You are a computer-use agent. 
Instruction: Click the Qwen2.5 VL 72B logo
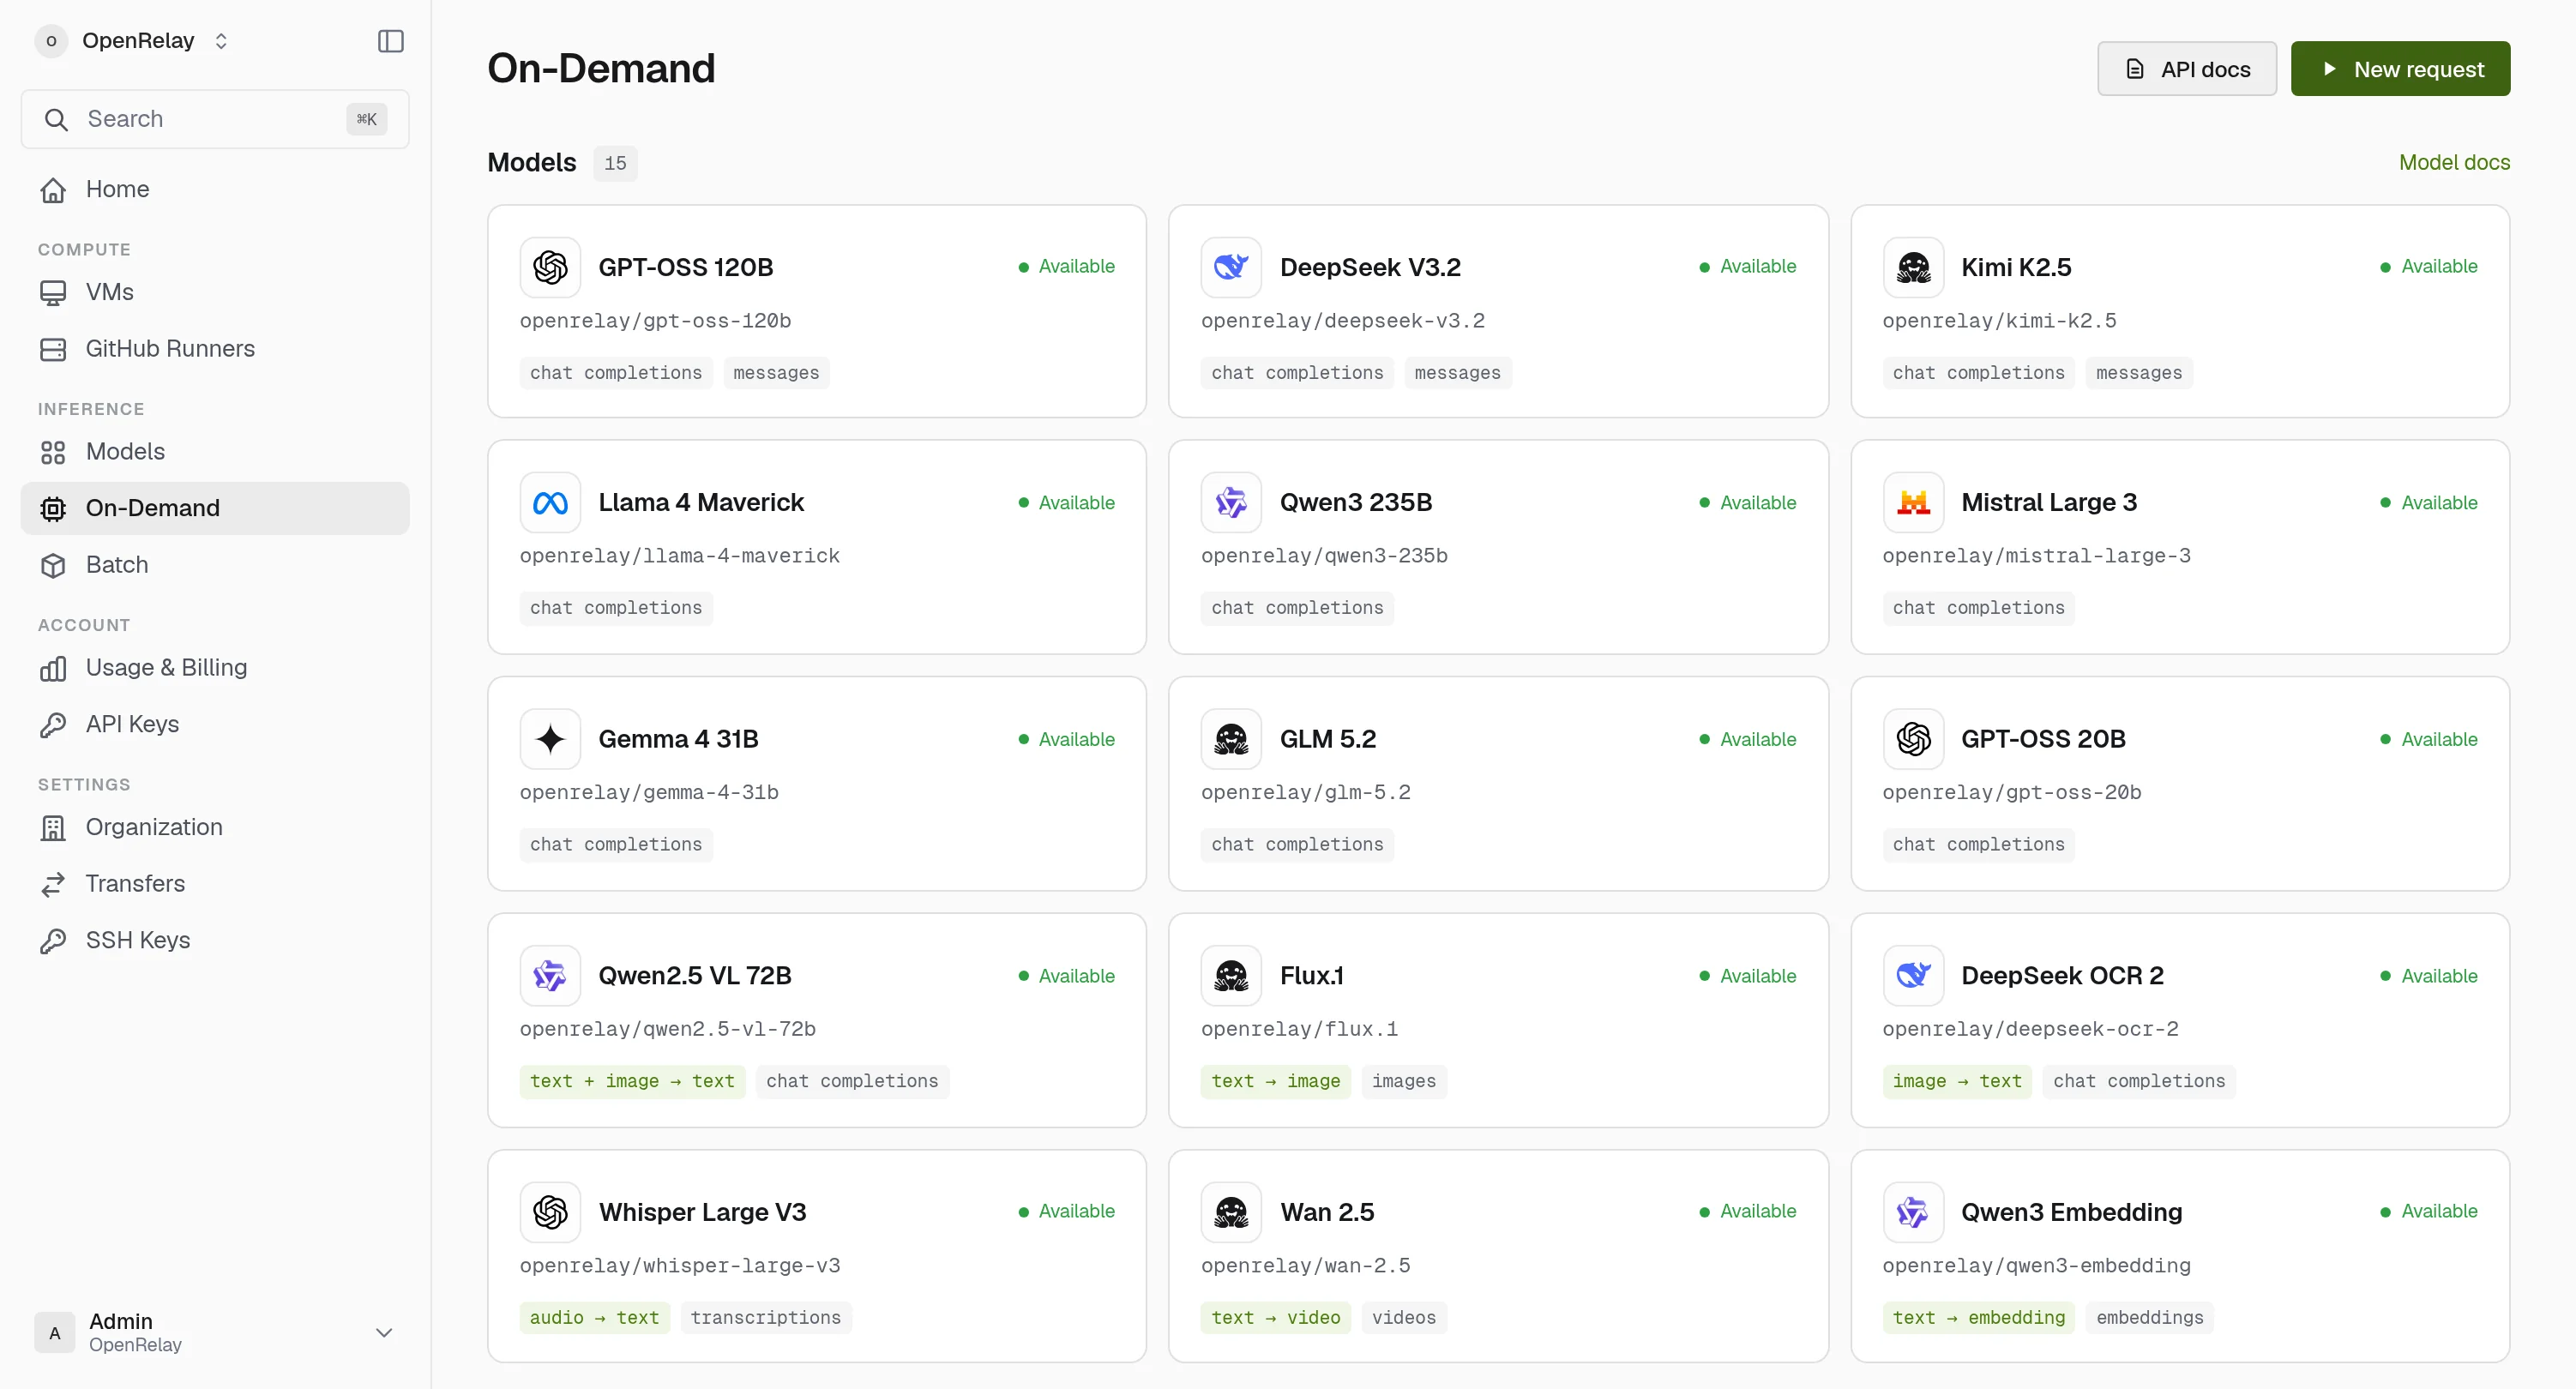[550, 976]
